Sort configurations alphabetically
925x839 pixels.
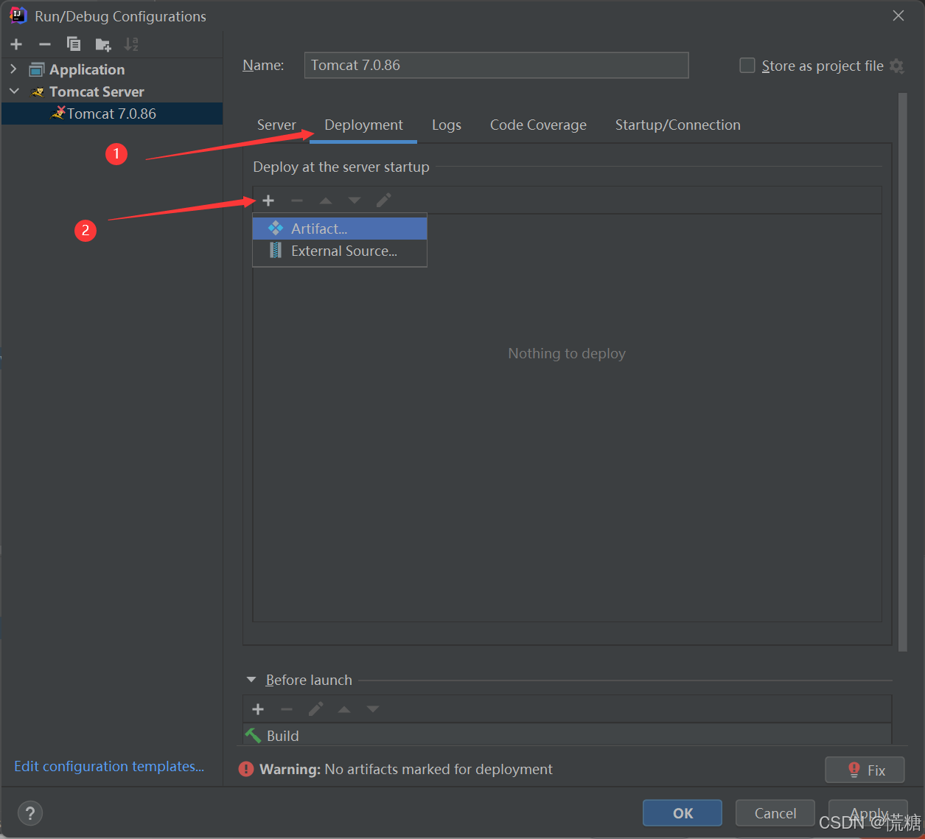point(131,44)
